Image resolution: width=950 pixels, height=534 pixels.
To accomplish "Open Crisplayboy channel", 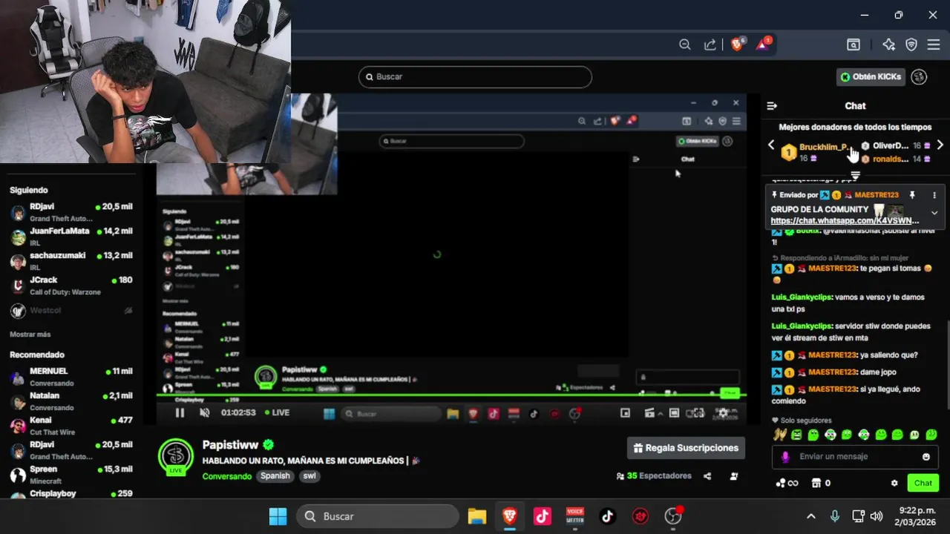I will click(x=71, y=493).
